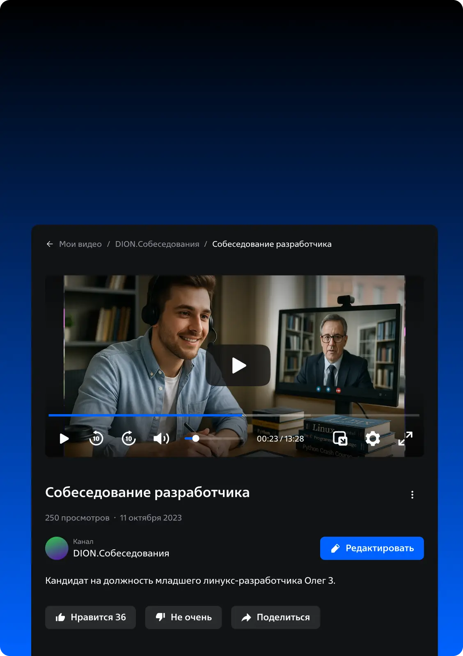The height and width of the screenshot is (656, 463).
Task: Open the DION.Собеседования channel avatar
Action: tap(57, 548)
